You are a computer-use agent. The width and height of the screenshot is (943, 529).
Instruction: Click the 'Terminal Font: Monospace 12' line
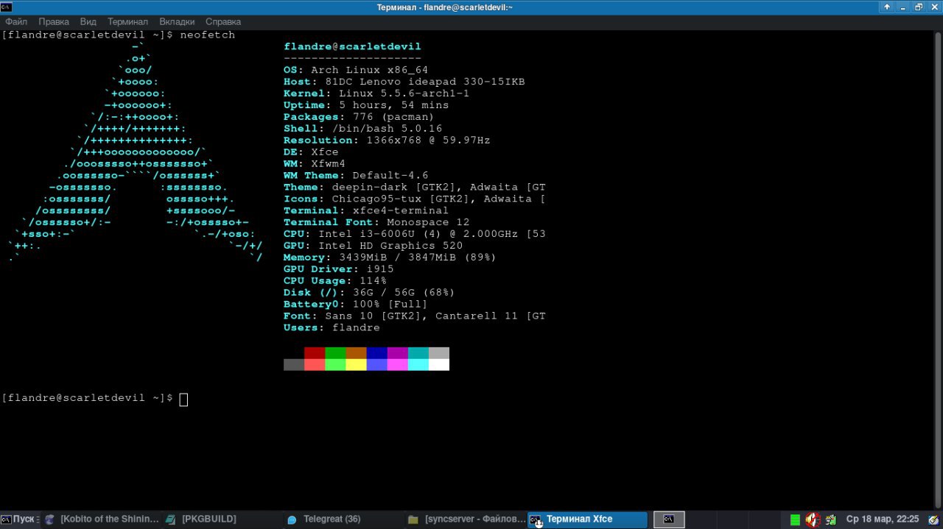(376, 223)
